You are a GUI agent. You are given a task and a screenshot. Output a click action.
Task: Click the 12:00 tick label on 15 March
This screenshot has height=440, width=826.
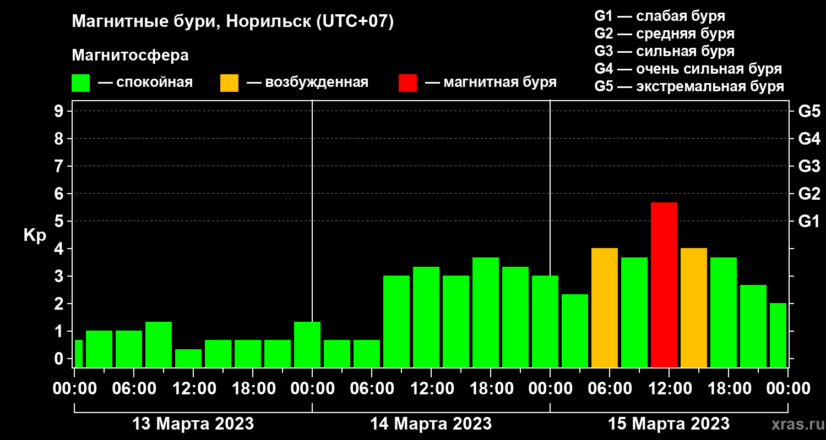(669, 388)
